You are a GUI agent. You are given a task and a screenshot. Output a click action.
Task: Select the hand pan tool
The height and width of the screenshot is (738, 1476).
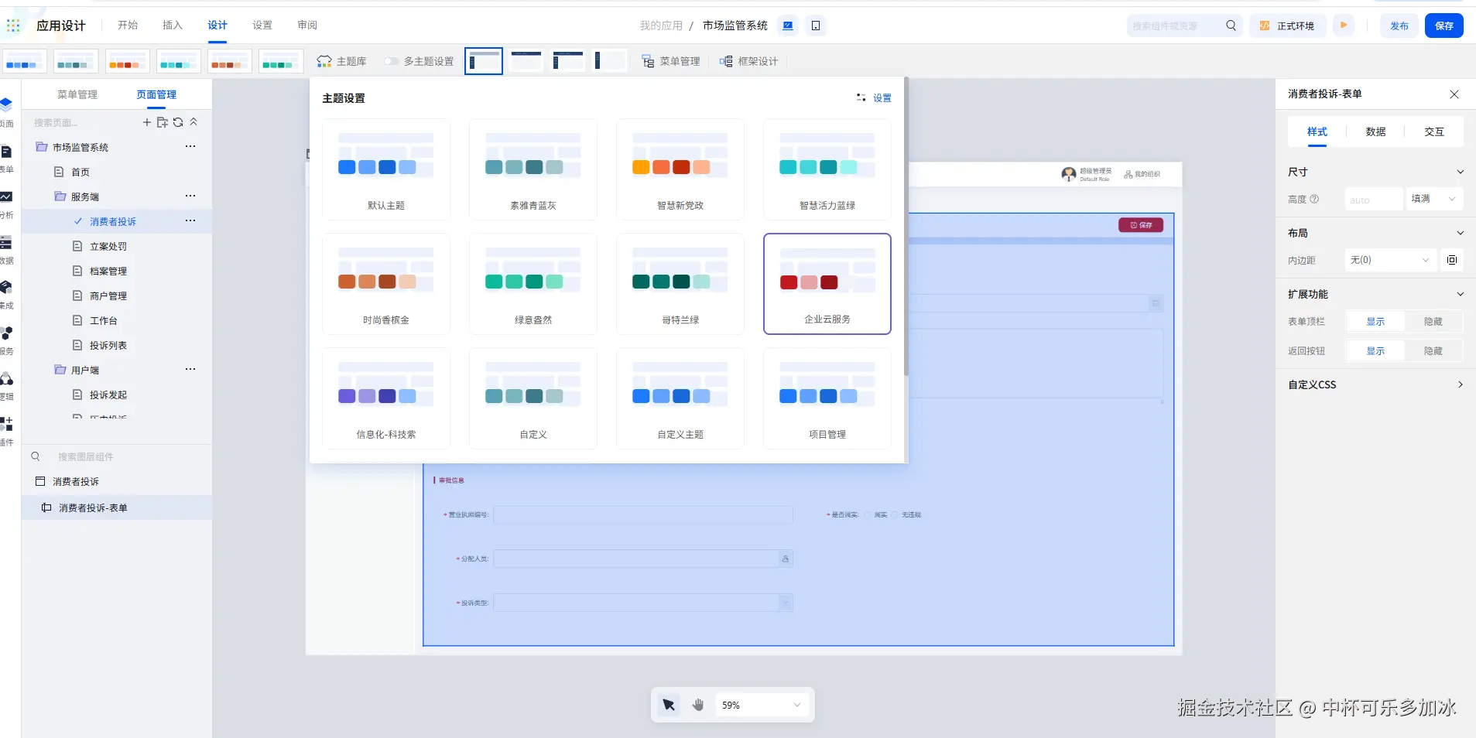698,705
